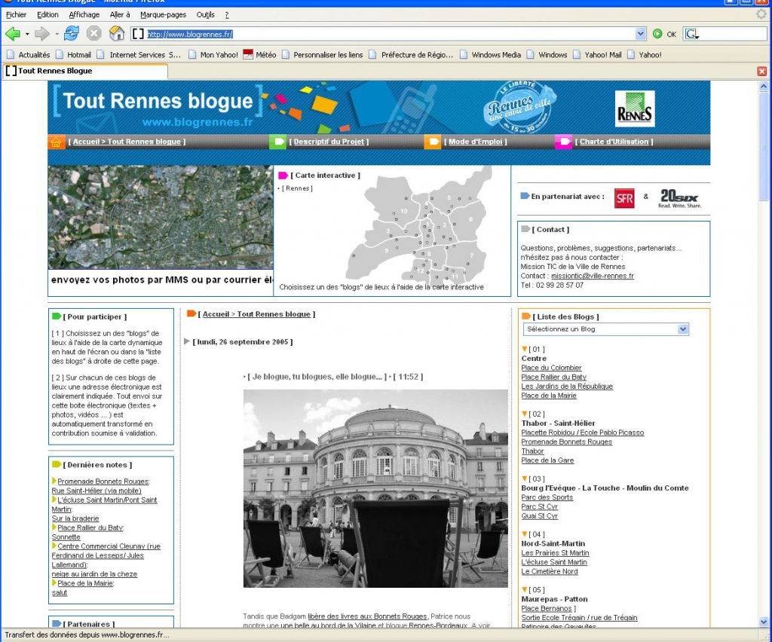Click the browser Back navigation arrow
772x642 pixels.
tap(12, 33)
